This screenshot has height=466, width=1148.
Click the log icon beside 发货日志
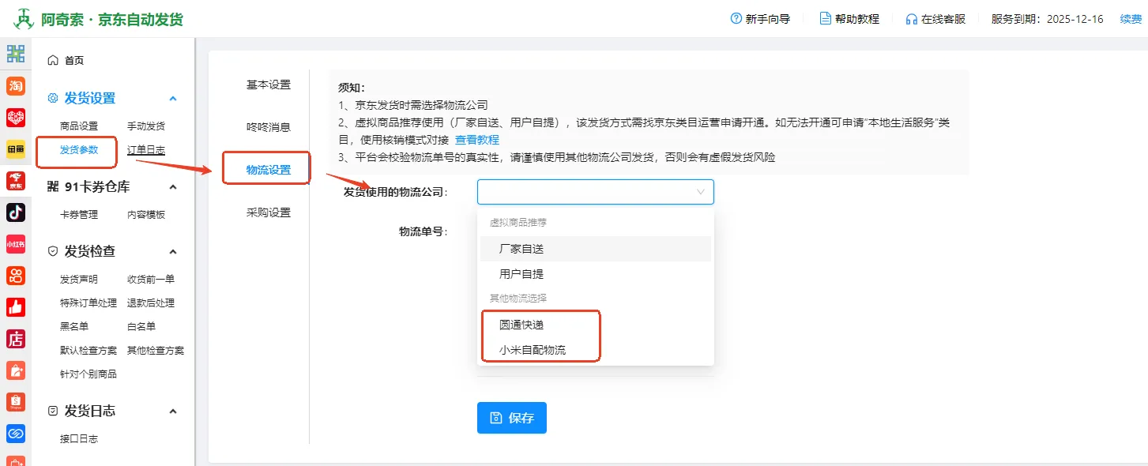pyautogui.click(x=53, y=411)
